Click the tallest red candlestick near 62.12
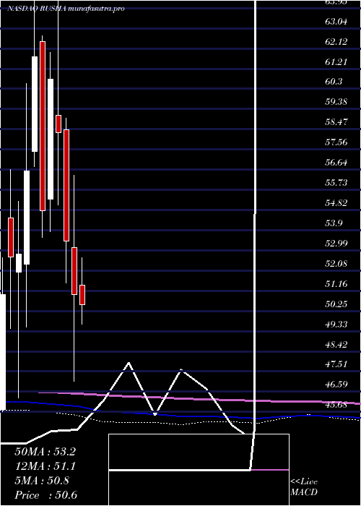This screenshot has height=506, width=361. click(43, 126)
